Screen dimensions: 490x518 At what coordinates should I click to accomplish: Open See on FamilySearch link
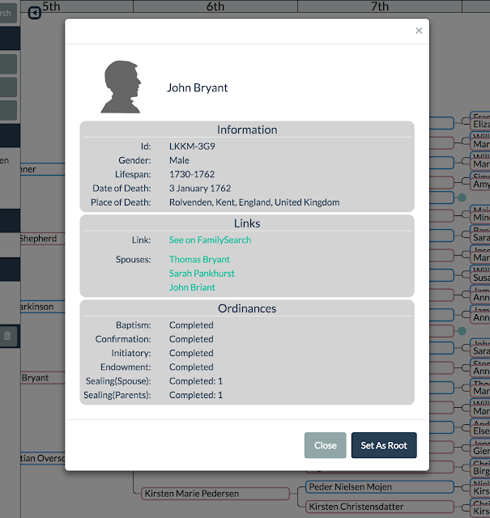[210, 240]
